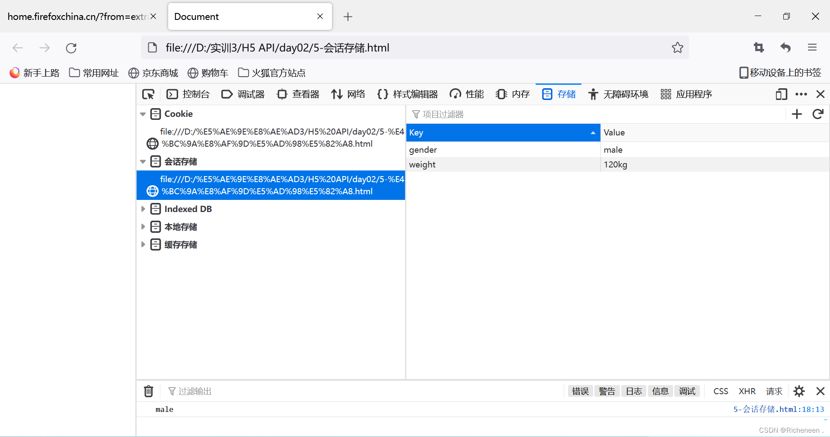Image resolution: width=830 pixels, height=437 pixels.
Task: Open the 控制台 console tab
Action: 188,94
